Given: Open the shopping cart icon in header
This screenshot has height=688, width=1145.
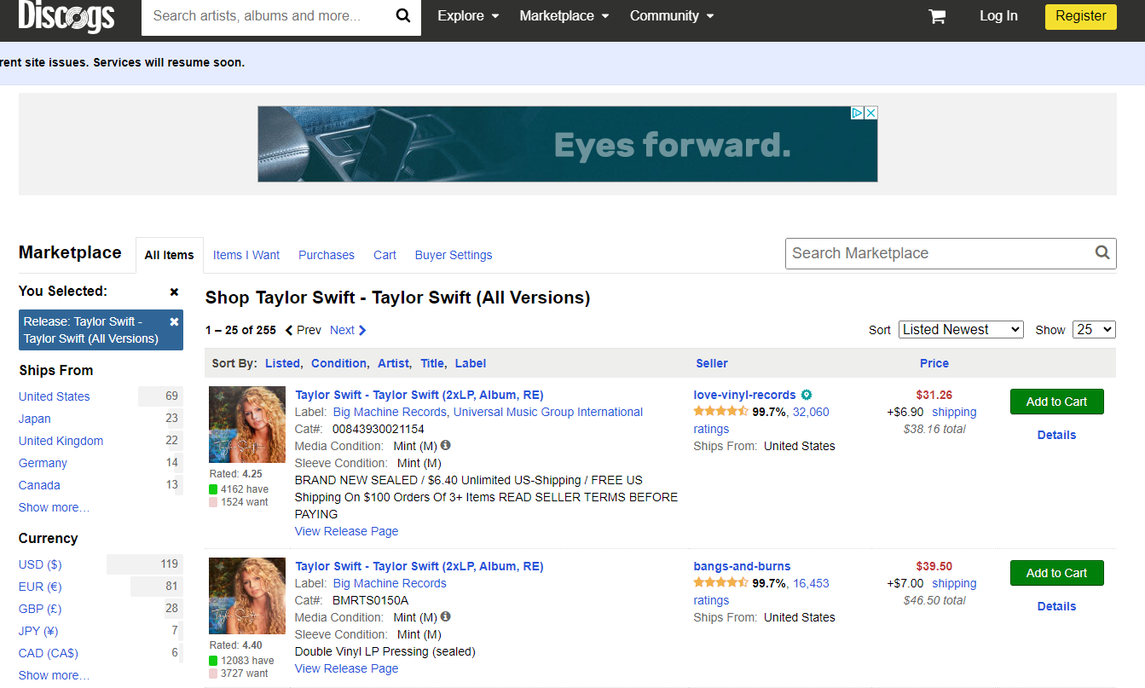Looking at the screenshot, I should (937, 16).
